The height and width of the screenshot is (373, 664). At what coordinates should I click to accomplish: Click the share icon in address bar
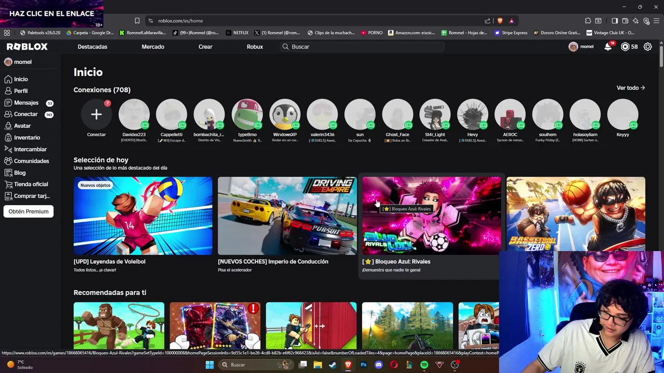(488, 21)
